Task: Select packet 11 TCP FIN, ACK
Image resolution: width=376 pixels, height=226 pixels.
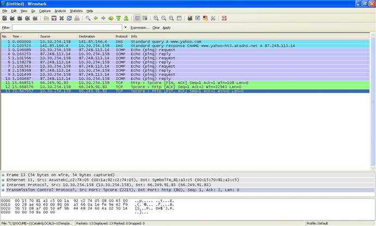Action: pyautogui.click(x=185, y=83)
